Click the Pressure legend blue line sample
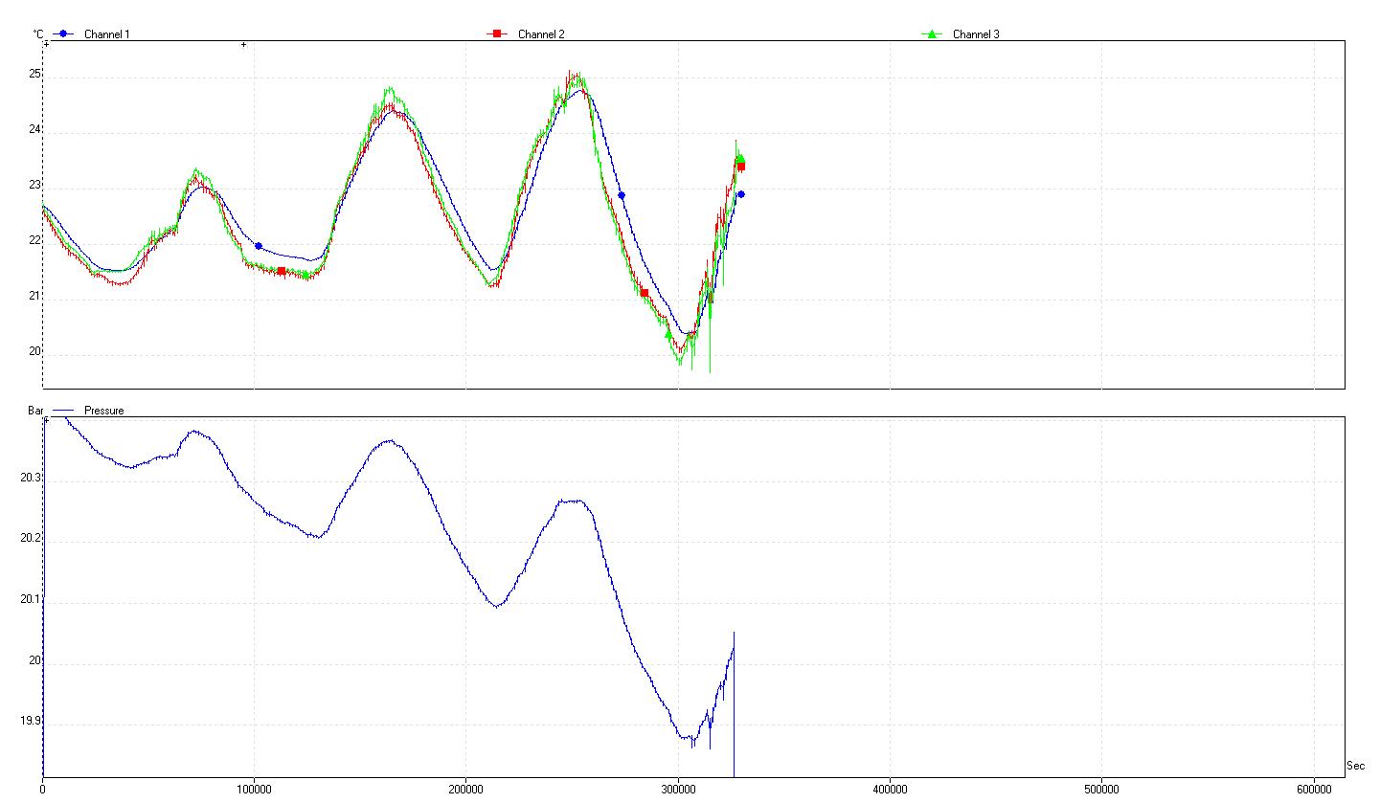This screenshot has width=1380, height=803. pos(63,410)
